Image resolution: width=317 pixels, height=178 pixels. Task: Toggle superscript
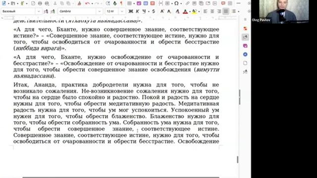162,11
